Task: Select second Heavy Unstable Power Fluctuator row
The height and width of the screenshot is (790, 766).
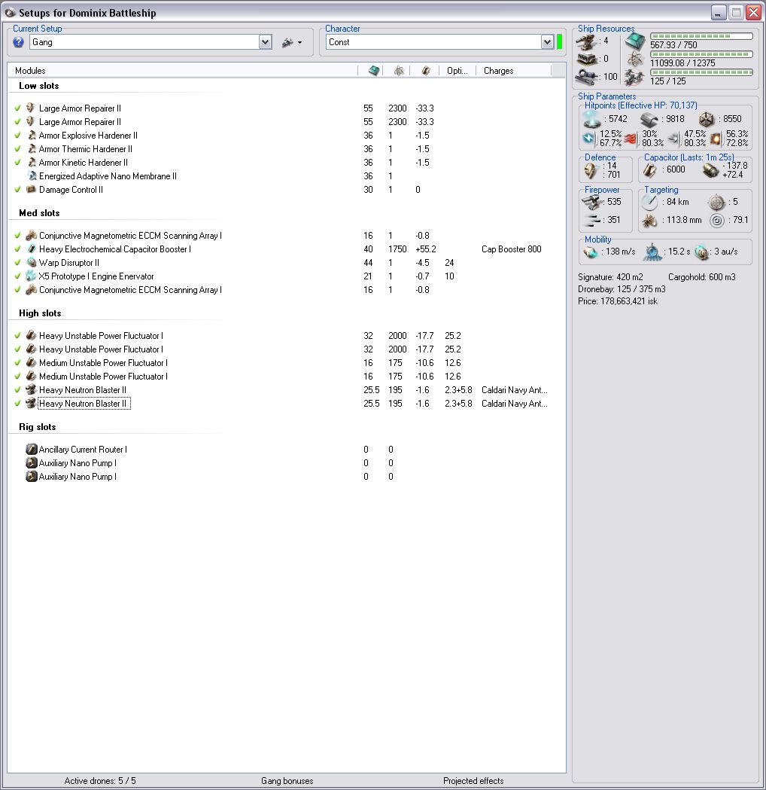Action: click(286, 349)
